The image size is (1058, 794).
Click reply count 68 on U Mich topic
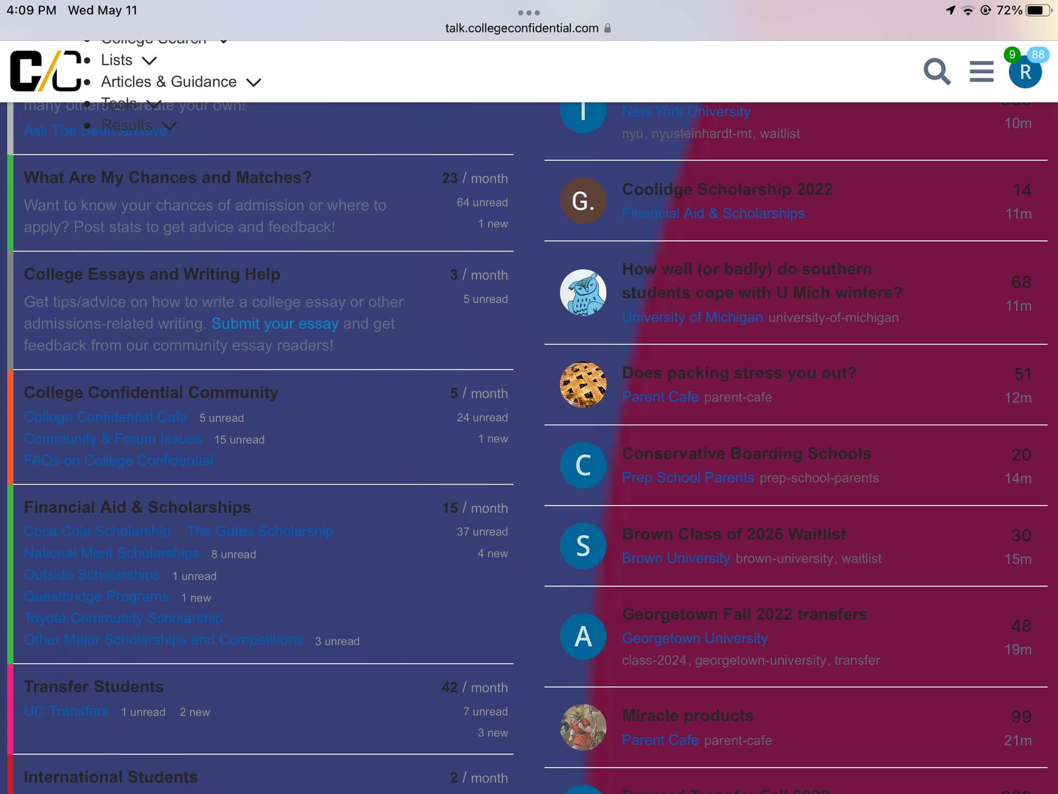pos(1021,282)
